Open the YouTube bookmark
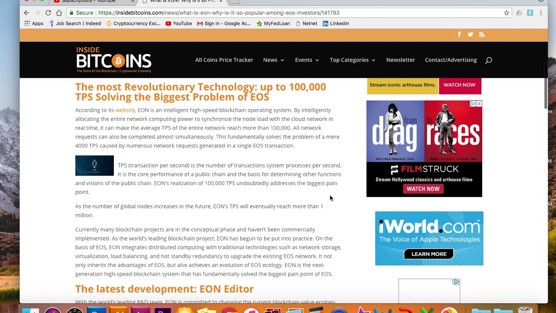The width and height of the screenshot is (556, 313). click(179, 23)
